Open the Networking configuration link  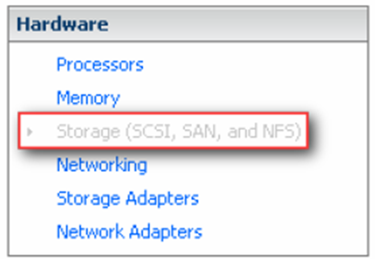point(101,165)
